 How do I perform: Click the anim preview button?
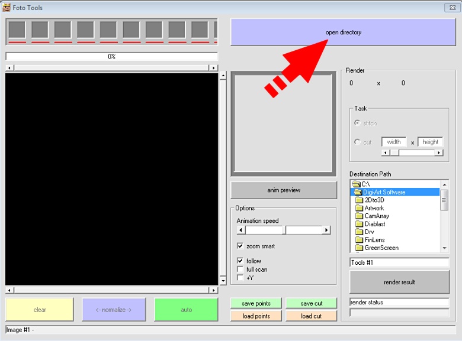coord(284,190)
